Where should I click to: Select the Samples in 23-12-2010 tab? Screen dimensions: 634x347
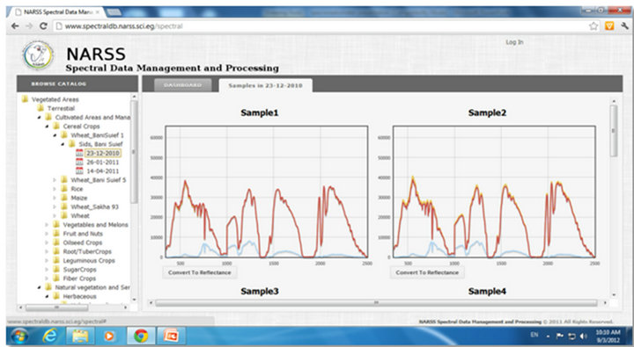point(265,85)
